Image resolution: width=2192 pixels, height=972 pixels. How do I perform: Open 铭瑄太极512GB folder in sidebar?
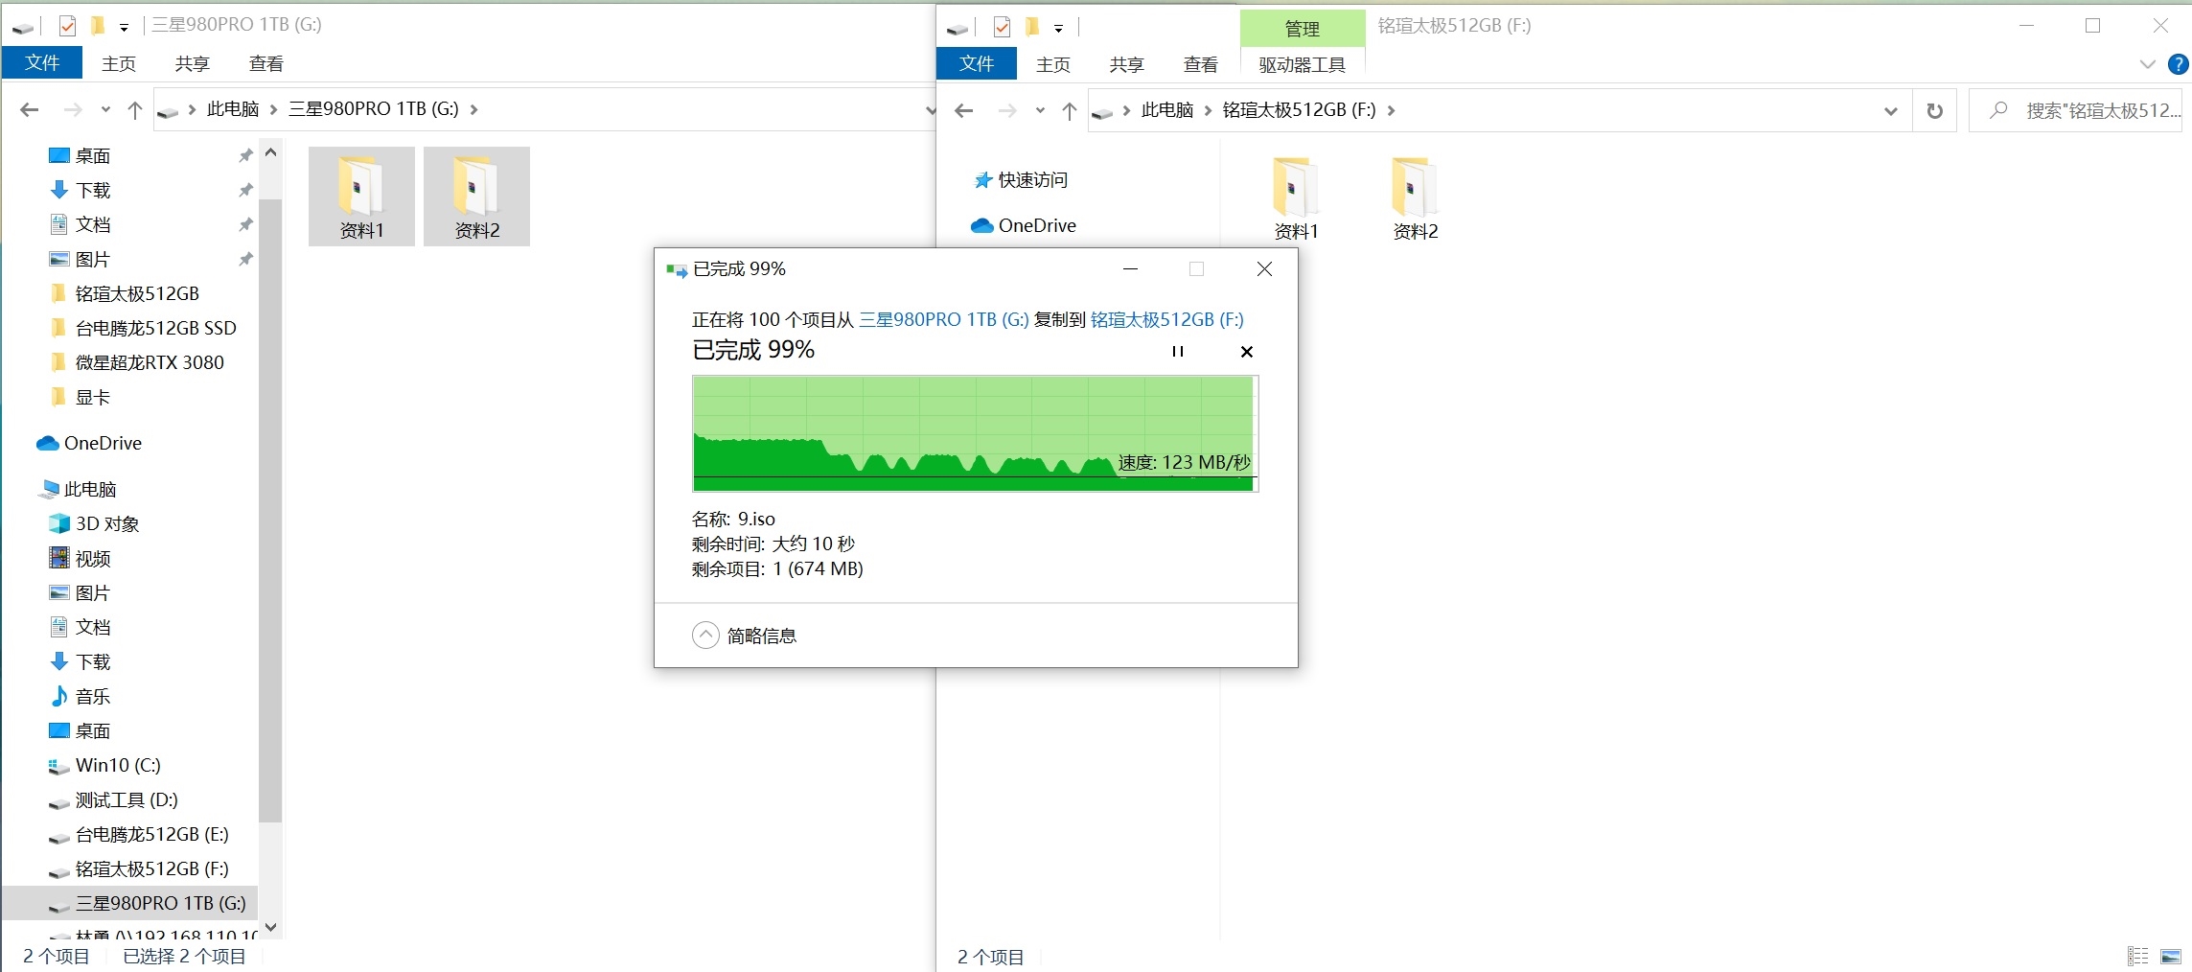(137, 293)
